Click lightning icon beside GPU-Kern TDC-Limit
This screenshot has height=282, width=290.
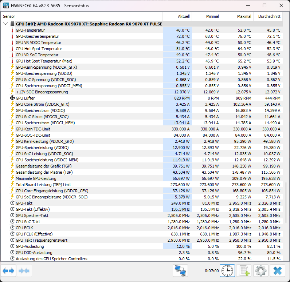pos(12,129)
